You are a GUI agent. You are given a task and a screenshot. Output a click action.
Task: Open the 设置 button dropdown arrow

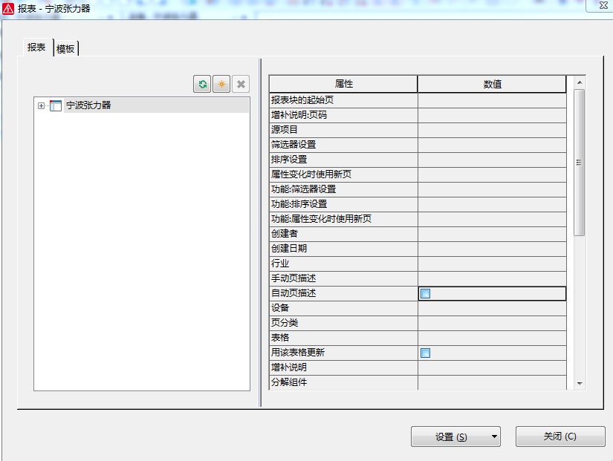pyautogui.click(x=493, y=437)
